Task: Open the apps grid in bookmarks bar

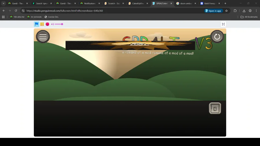Action: click(x=3, y=17)
